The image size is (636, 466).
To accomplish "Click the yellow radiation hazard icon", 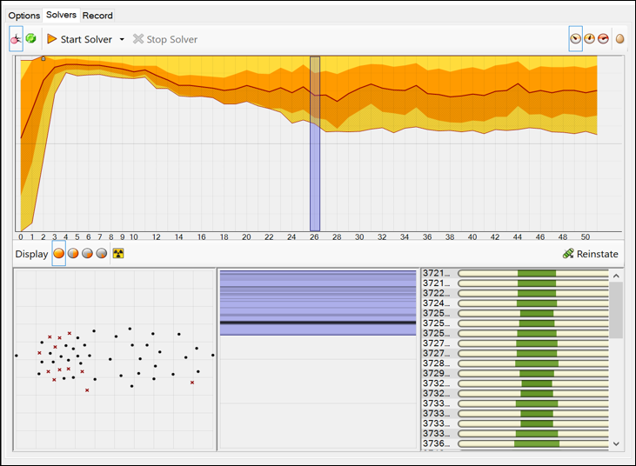I will tap(118, 254).
